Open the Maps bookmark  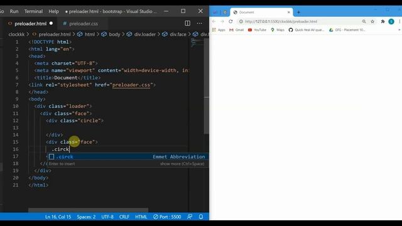(x=278, y=30)
